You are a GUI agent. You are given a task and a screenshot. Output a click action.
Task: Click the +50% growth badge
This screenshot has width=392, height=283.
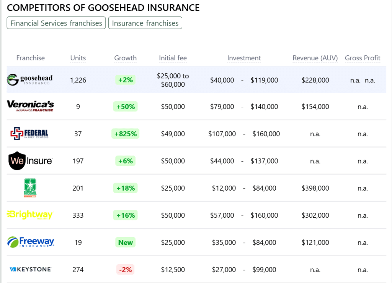tap(125, 107)
